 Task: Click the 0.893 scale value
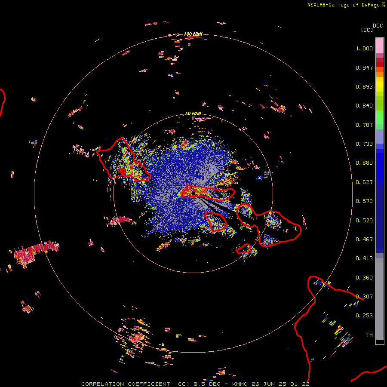tap(364, 86)
